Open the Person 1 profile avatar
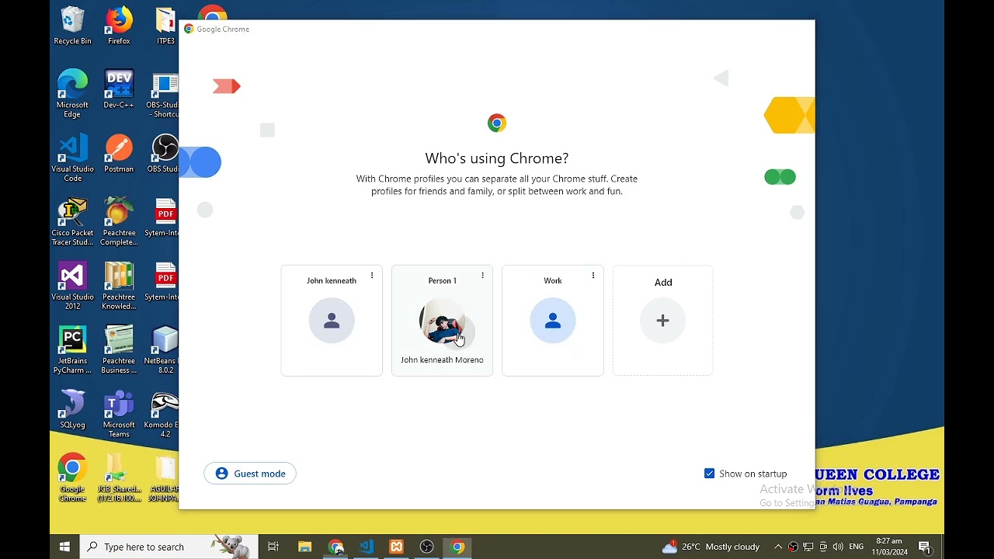Image resolution: width=994 pixels, height=559 pixels. 443,321
